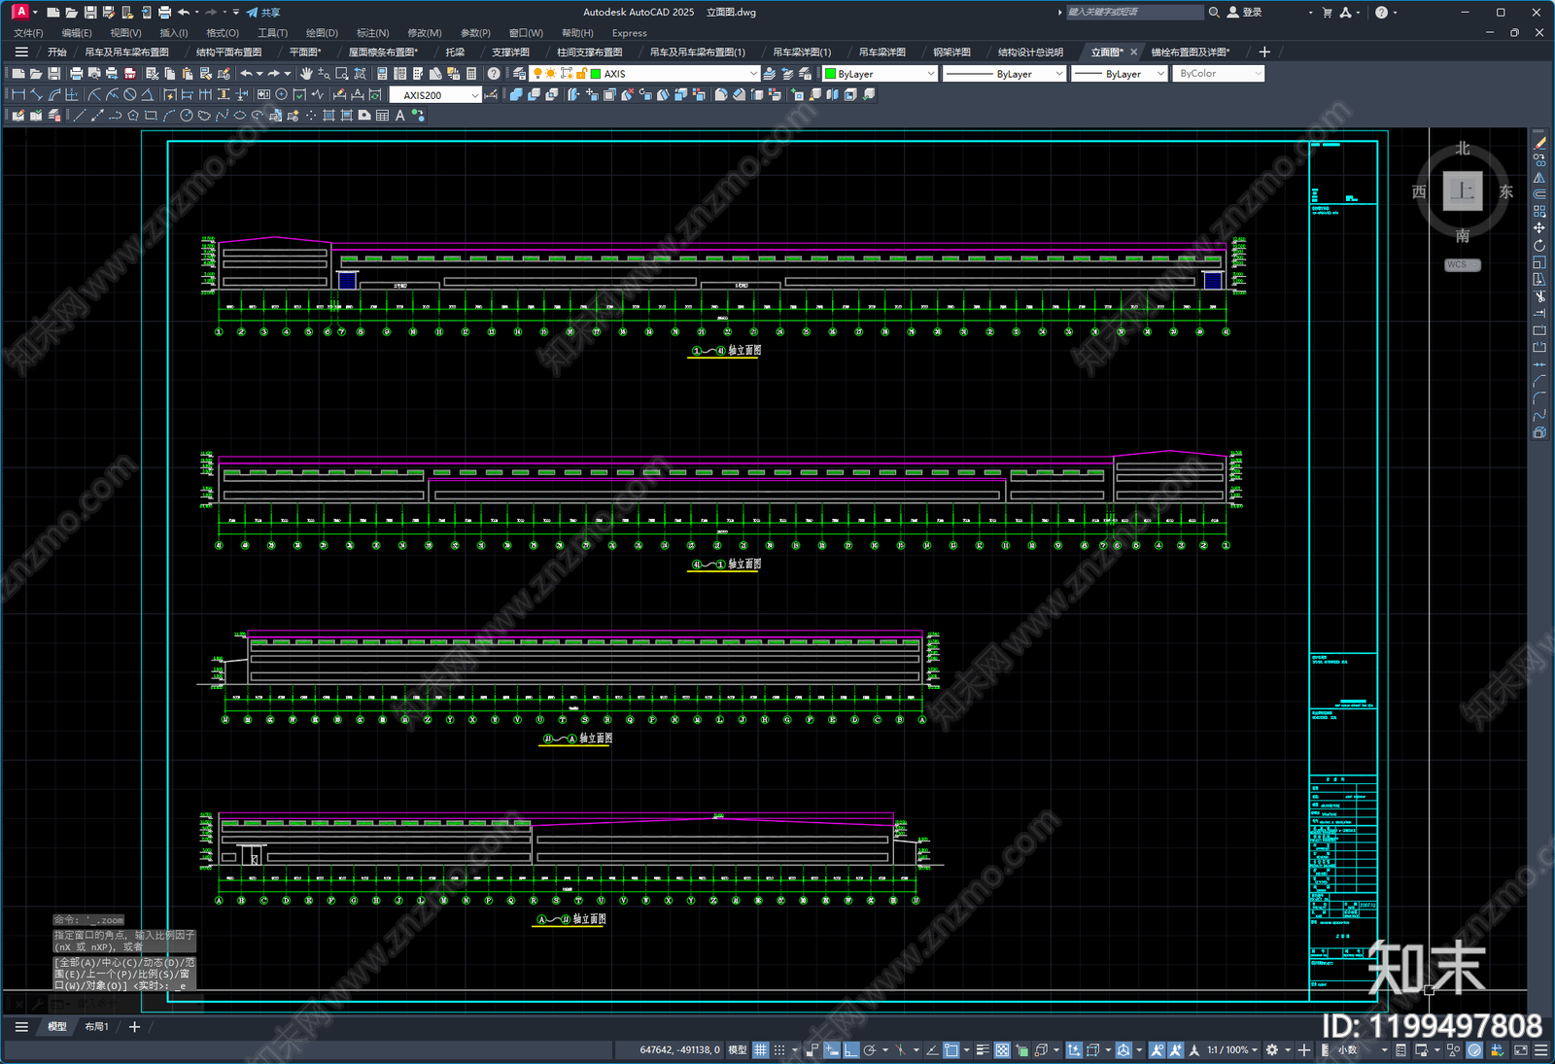Click the Save icon in quick access toolbar
Viewport: 1555px width, 1064px height.
pos(89,13)
